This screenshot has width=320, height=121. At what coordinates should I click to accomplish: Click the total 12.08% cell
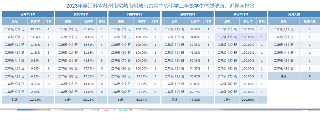tap(35, 100)
